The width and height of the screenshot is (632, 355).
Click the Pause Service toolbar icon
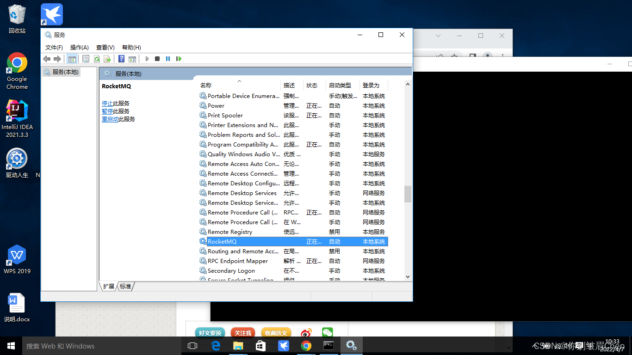tap(168, 59)
